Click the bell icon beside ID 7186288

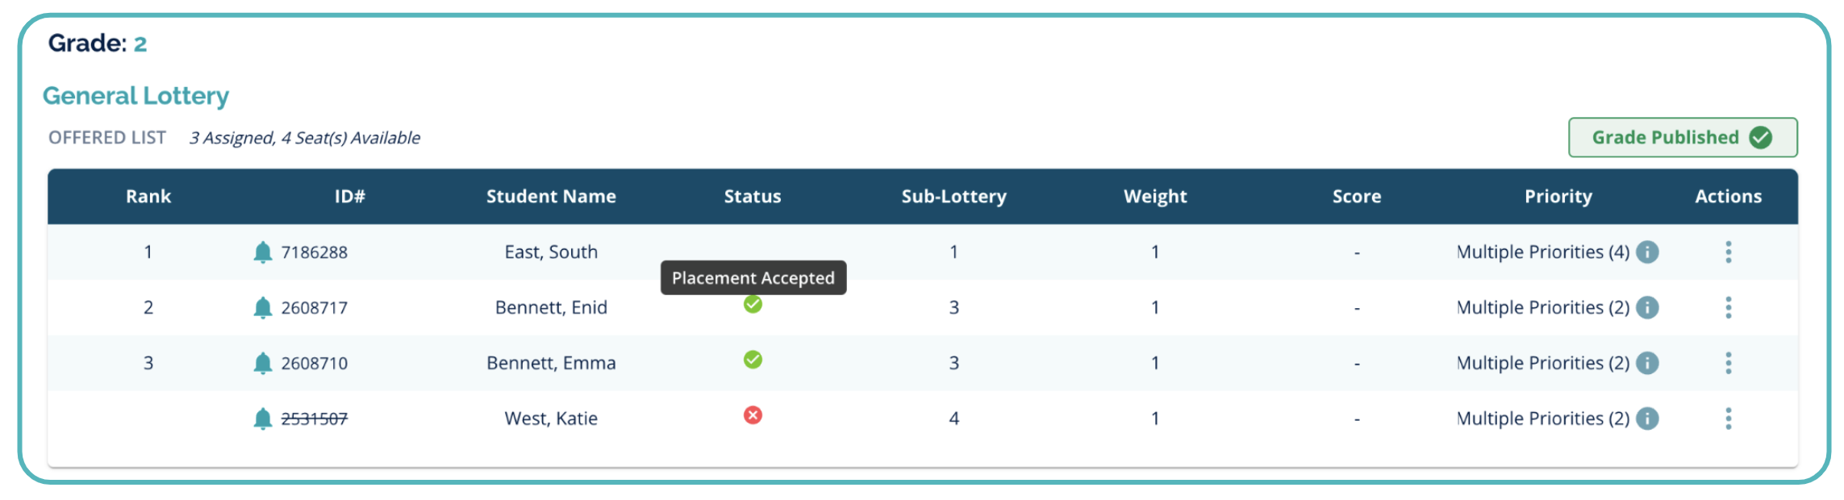(263, 252)
